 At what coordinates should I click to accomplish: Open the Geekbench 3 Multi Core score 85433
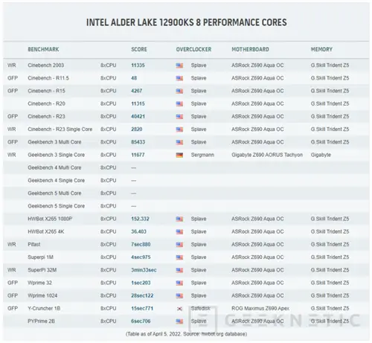point(138,142)
